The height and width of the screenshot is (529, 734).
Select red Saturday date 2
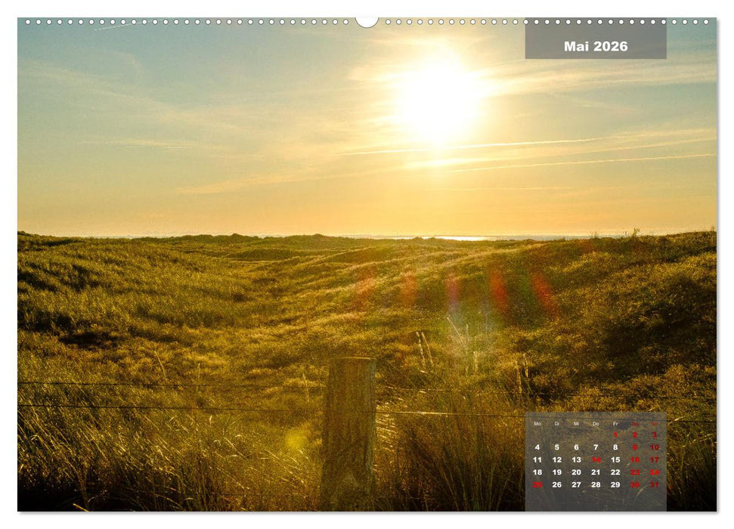click(x=636, y=435)
